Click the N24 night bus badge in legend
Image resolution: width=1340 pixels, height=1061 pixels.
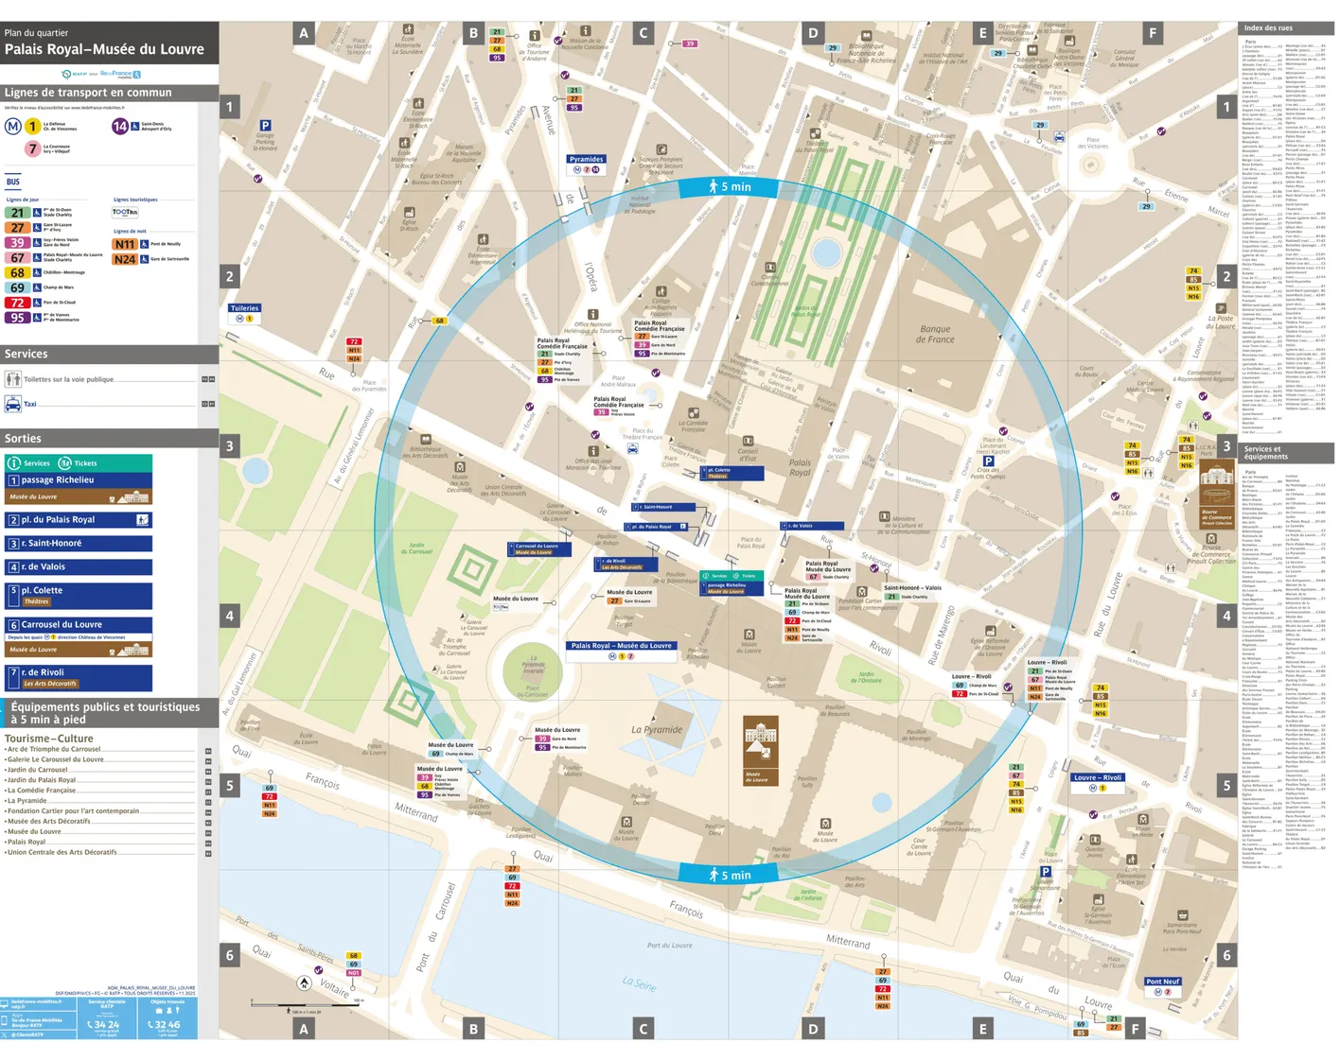coord(125,259)
